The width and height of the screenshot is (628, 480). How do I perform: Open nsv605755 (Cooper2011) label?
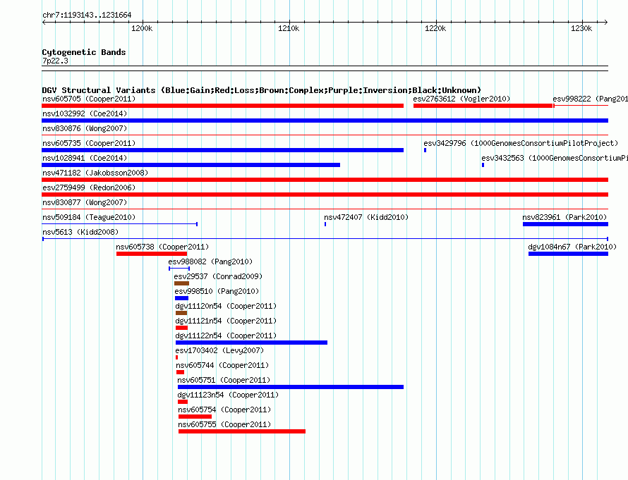pyautogui.click(x=224, y=424)
